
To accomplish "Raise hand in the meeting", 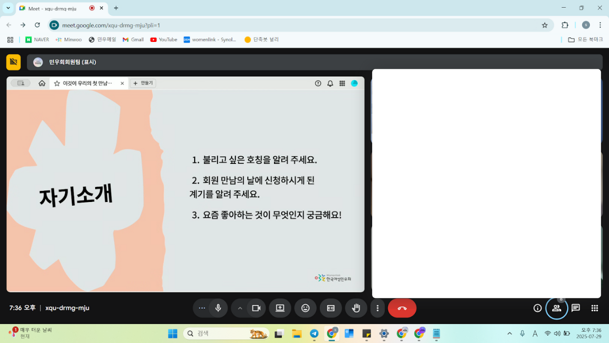I will point(356,308).
